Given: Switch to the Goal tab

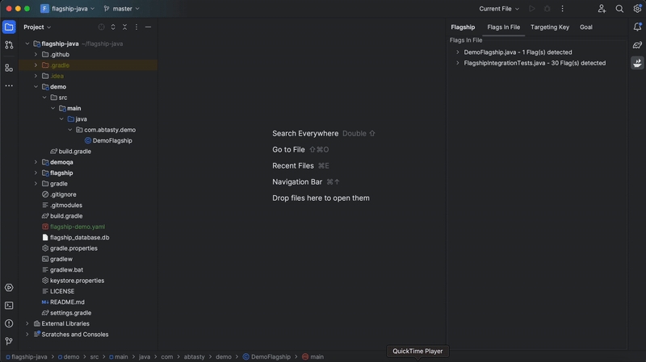Looking at the screenshot, I should click(585, 27).
